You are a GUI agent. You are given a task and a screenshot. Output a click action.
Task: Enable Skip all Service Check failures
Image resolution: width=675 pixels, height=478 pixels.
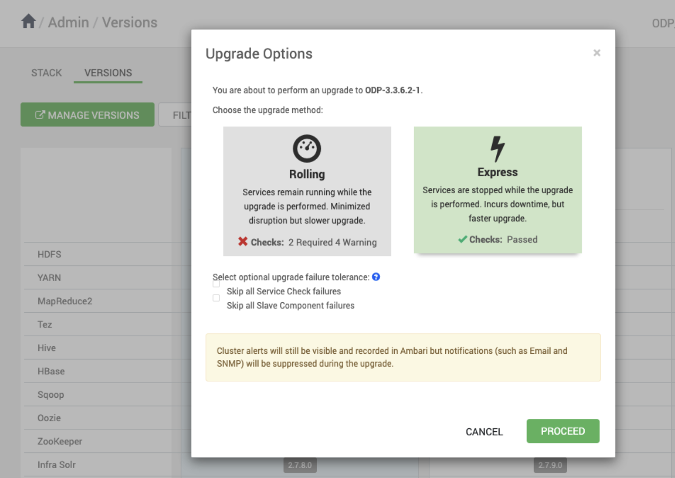216,284
